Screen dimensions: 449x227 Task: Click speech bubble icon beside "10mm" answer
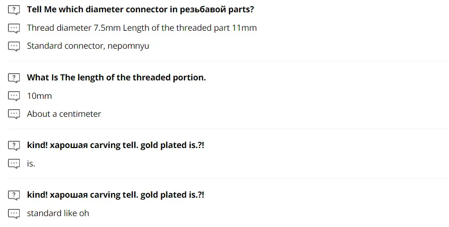[14, 96]
